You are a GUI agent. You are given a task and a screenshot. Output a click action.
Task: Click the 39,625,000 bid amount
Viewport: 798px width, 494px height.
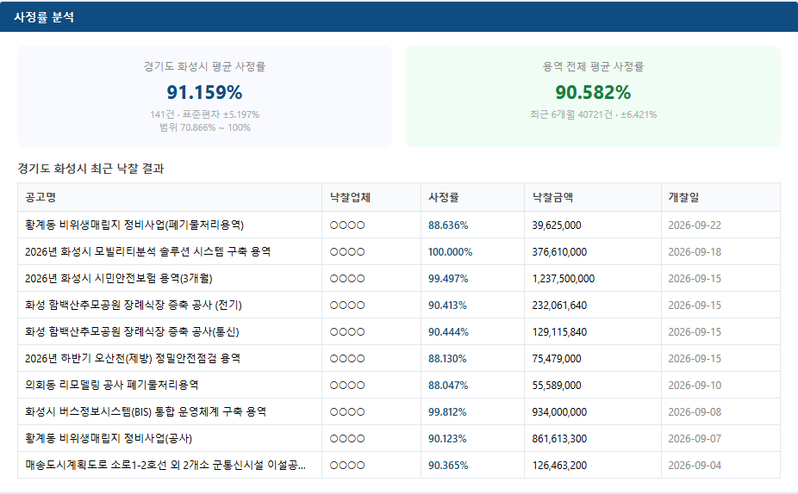coord(557,225)
